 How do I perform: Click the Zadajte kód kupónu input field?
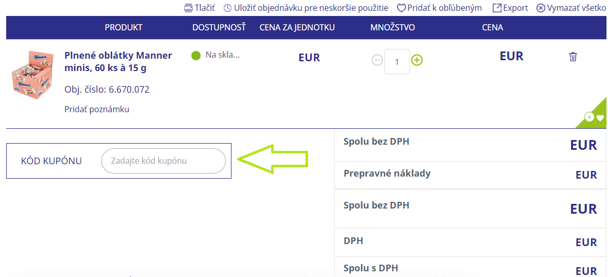coord(163,161)
